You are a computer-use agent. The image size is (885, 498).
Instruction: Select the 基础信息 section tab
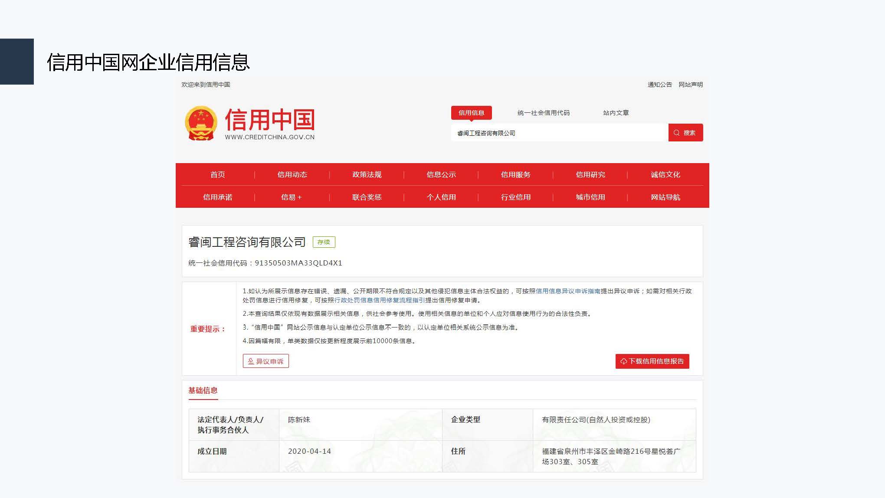tap(203, 390)
